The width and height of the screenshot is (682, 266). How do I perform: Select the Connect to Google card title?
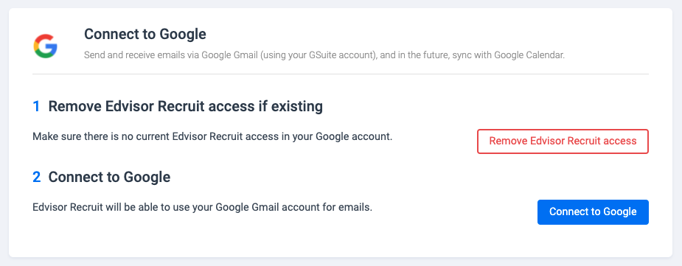145,34
